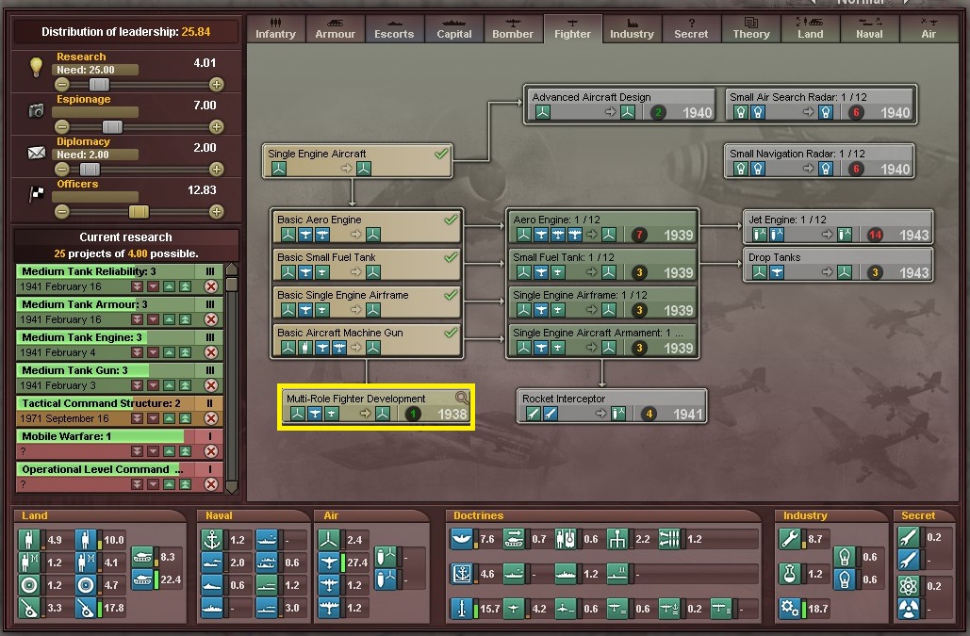Move Tactical Command Structure to queue top
The height and width of the screenshot is (636, 970).
pyautogui.click(x=185, y=417)
